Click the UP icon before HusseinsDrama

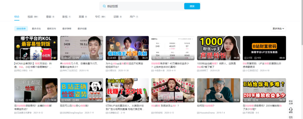coord(198,113)
